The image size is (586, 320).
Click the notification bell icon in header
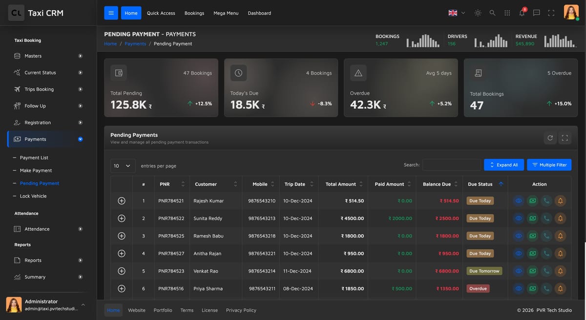point(522,13)
